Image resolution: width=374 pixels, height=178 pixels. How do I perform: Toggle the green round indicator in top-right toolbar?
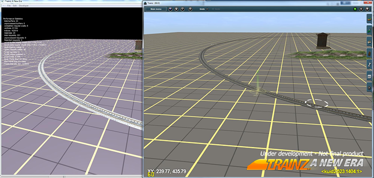click(355, 9)
